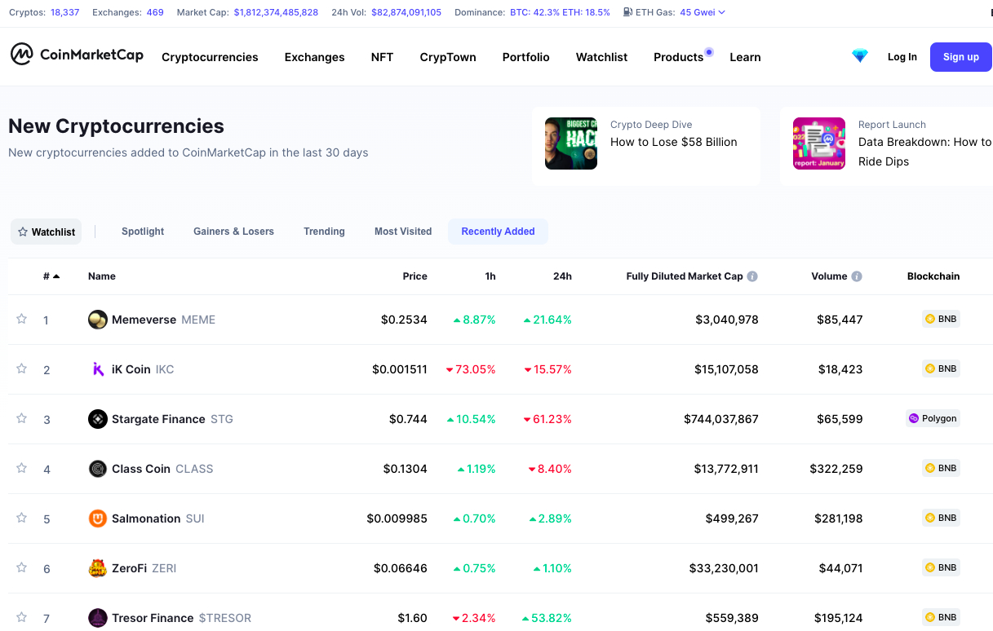
Task: Click the Sign up button
Action: coord(961,57)
